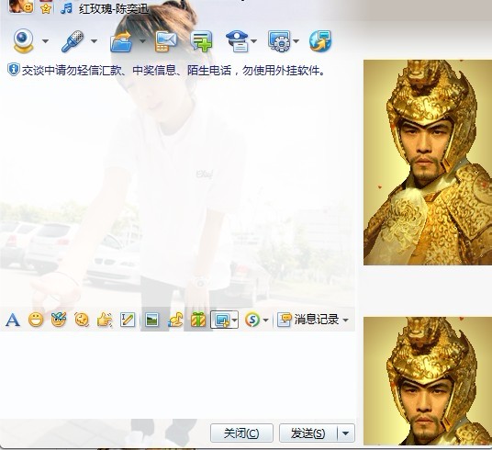Image resolution: width=492 pixels, height=450 pixels.
Task: Start a video call with webcam icon
Action: coord(23,40)
